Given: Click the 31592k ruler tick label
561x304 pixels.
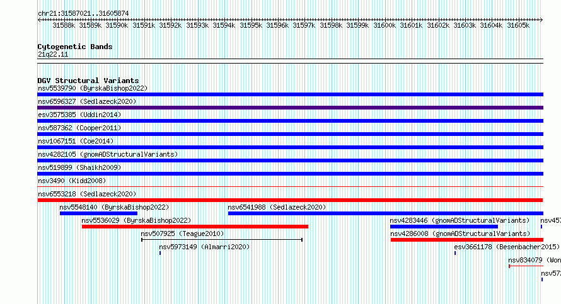Looking at the screenshot, I should [x=170, y=25].
